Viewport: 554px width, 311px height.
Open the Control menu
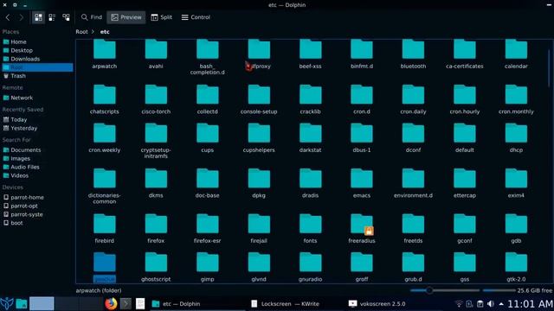click(196, 17)
